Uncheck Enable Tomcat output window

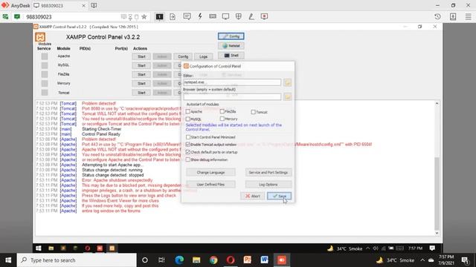188,145
